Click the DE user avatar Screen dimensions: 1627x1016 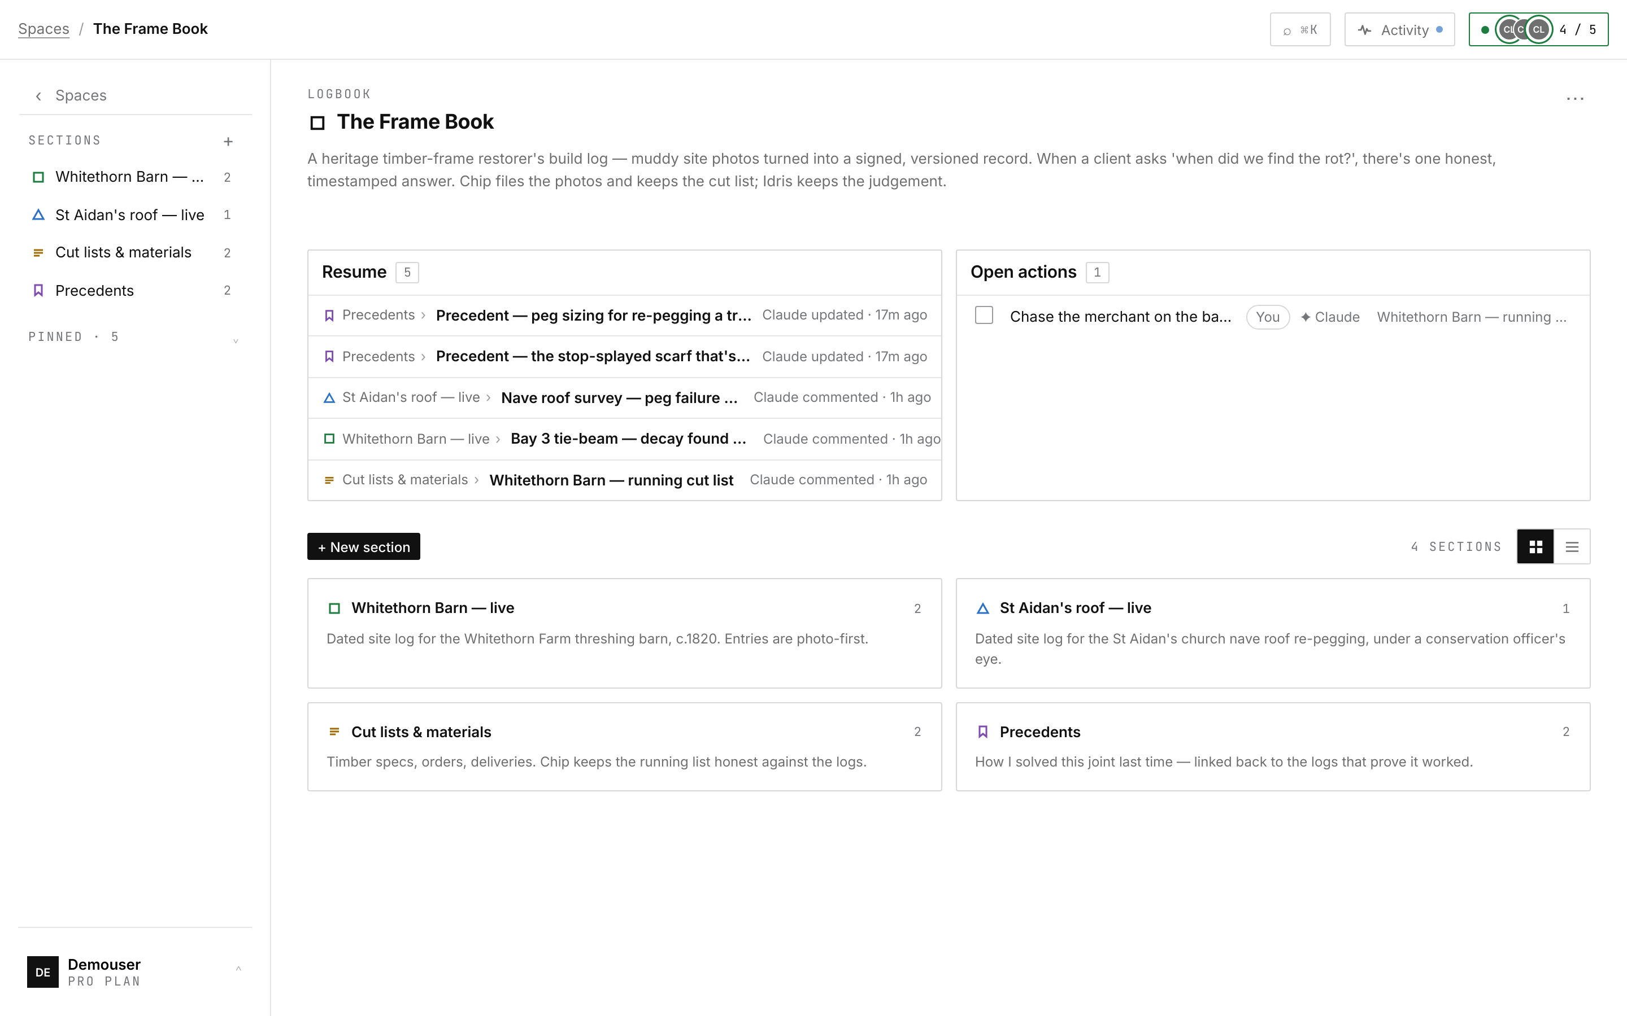point(42,971)
